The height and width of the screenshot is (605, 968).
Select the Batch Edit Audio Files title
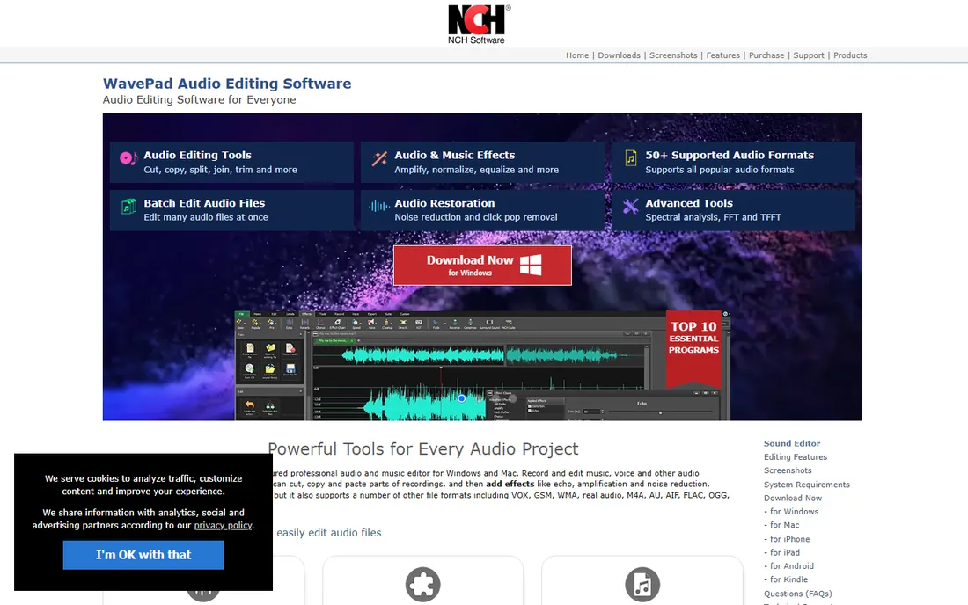tap(204, 203)
